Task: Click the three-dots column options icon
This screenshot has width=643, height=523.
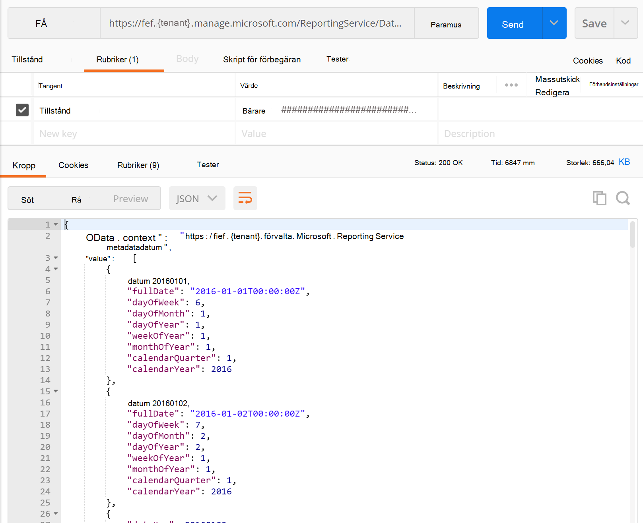Action: [511, 85]
